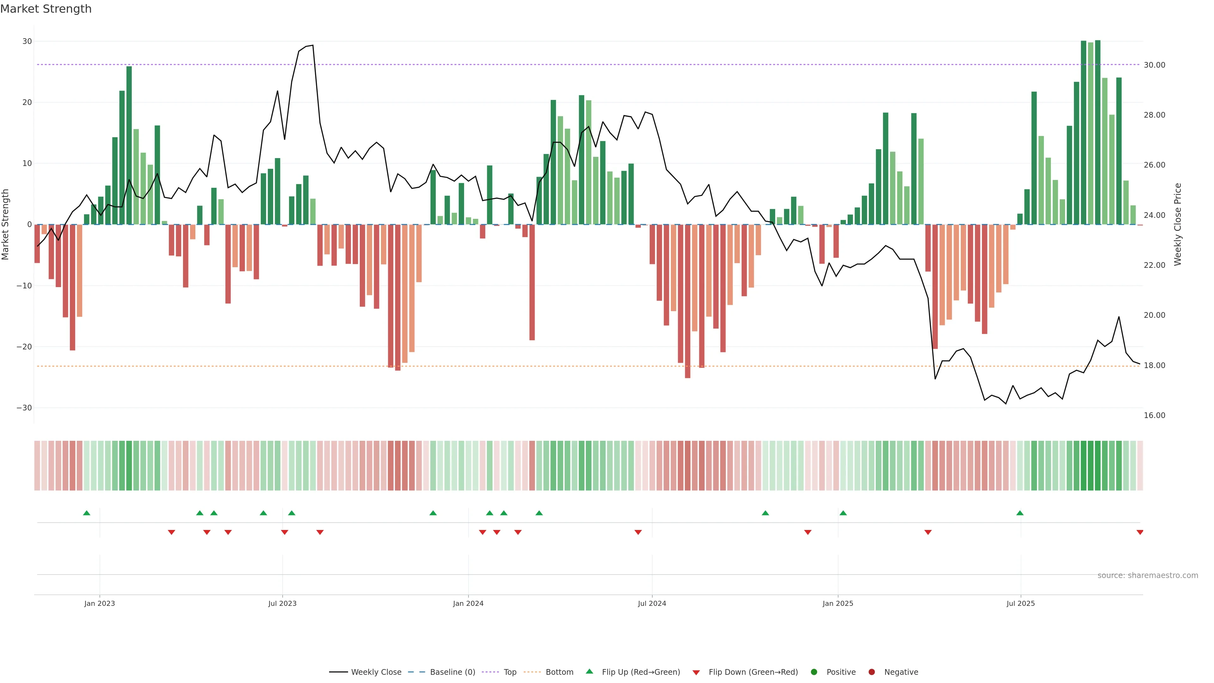Image resolution: width=1214 pixels, height=683 pixels.
Task: Click the rightmost red flip-down triangle marker
Action: coord(1139,532)
